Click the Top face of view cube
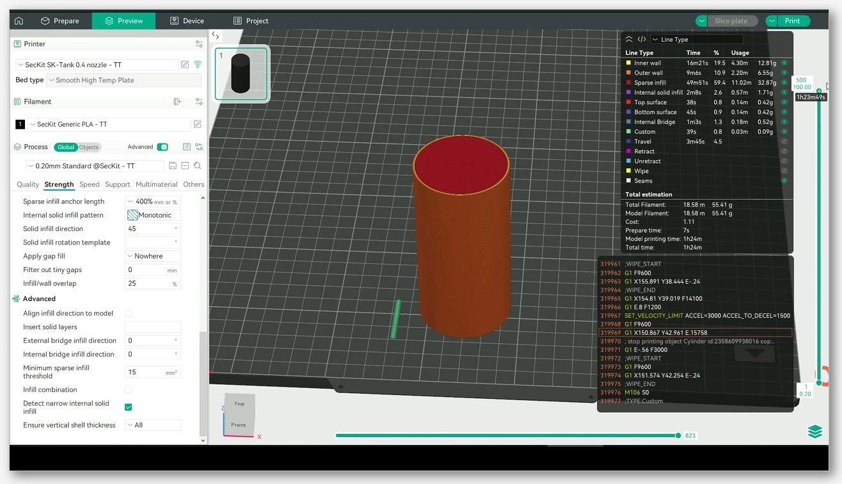This screenshot has height=484, width=842. 239,404
